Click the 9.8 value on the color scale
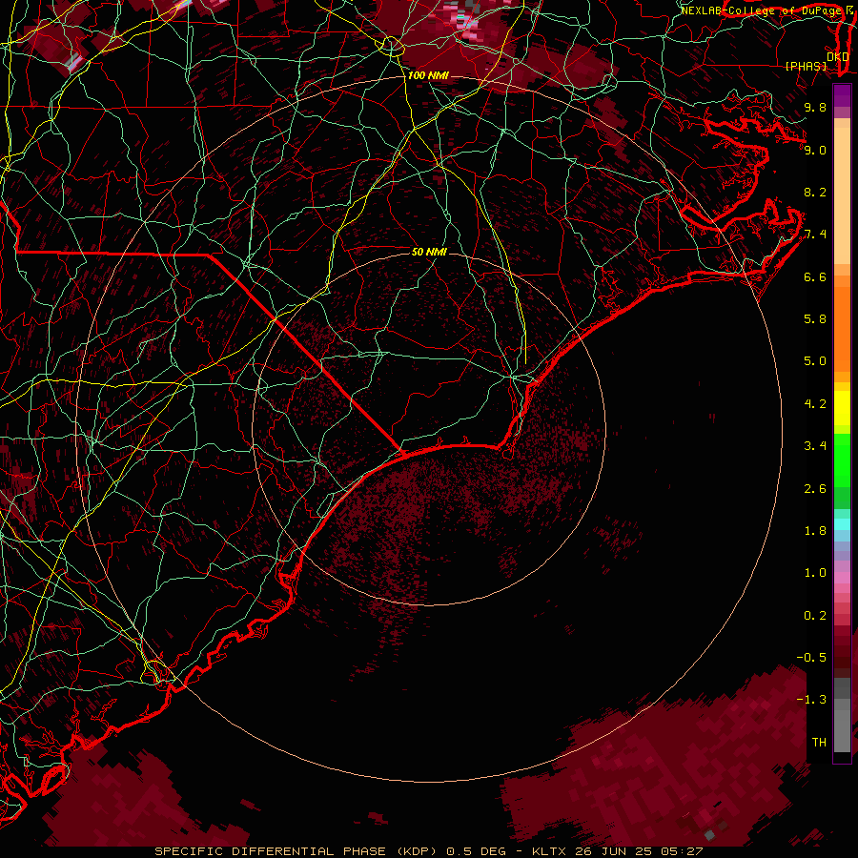 pos(815,107)
